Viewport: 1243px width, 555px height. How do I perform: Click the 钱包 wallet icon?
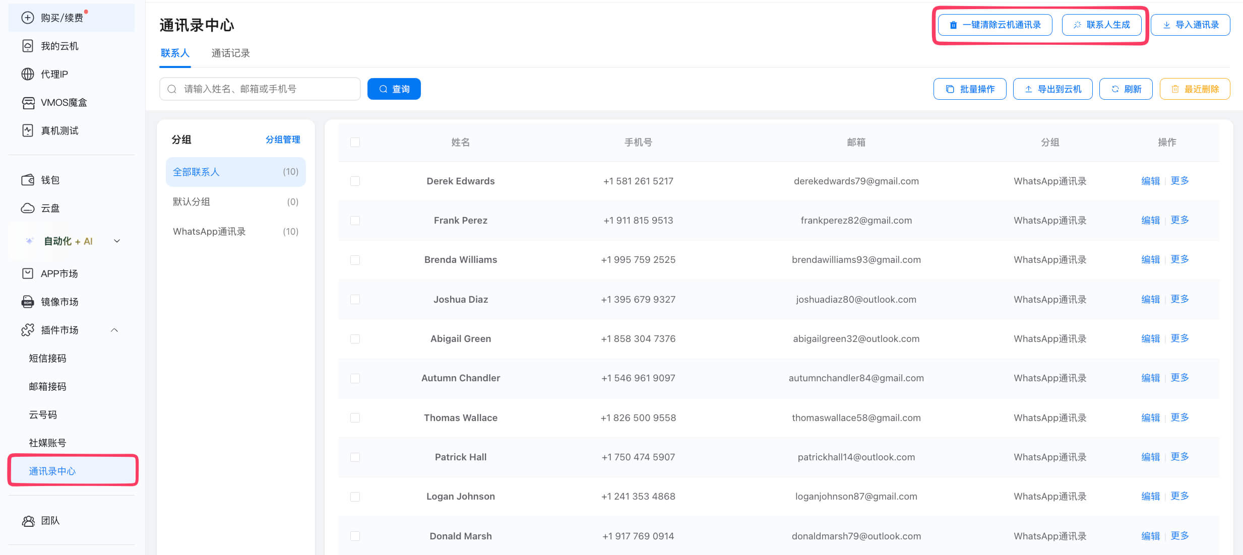28,180
